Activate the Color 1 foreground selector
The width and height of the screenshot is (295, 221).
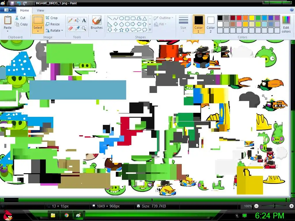coord(198,24)
